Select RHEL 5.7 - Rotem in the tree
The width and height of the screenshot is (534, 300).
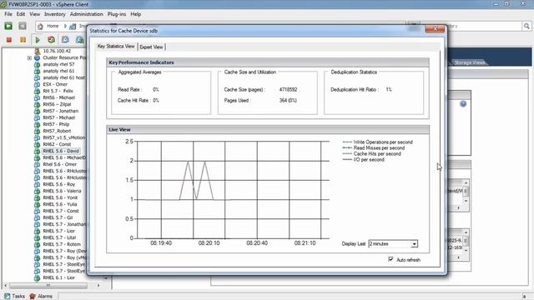[x=62, y=244]
